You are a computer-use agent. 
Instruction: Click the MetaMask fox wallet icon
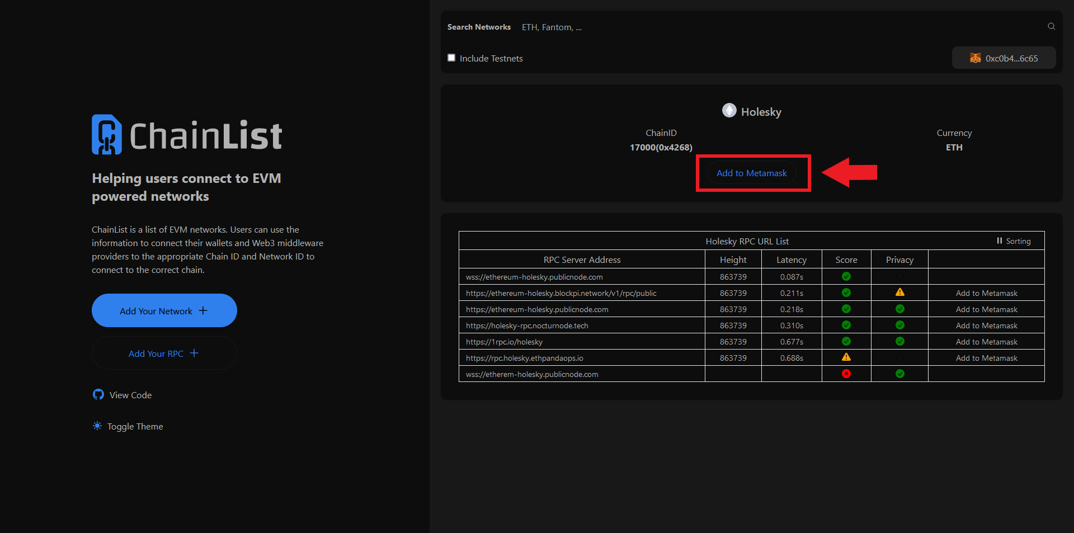coord(975,58)
